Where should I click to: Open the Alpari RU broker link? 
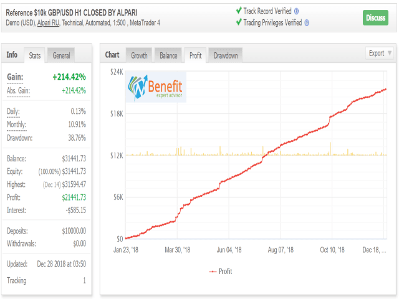tap(48, 23)
